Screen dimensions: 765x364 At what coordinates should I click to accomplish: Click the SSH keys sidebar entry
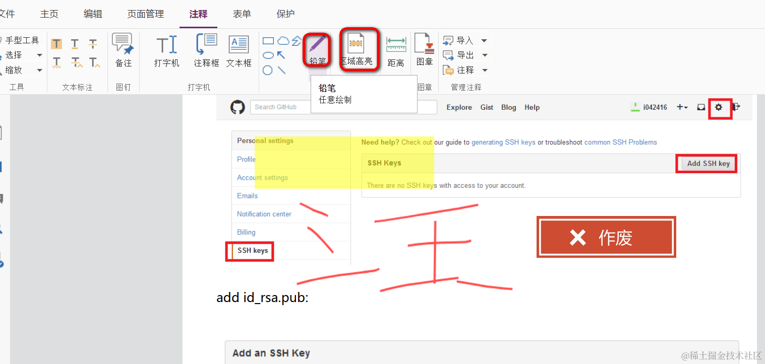253,250
